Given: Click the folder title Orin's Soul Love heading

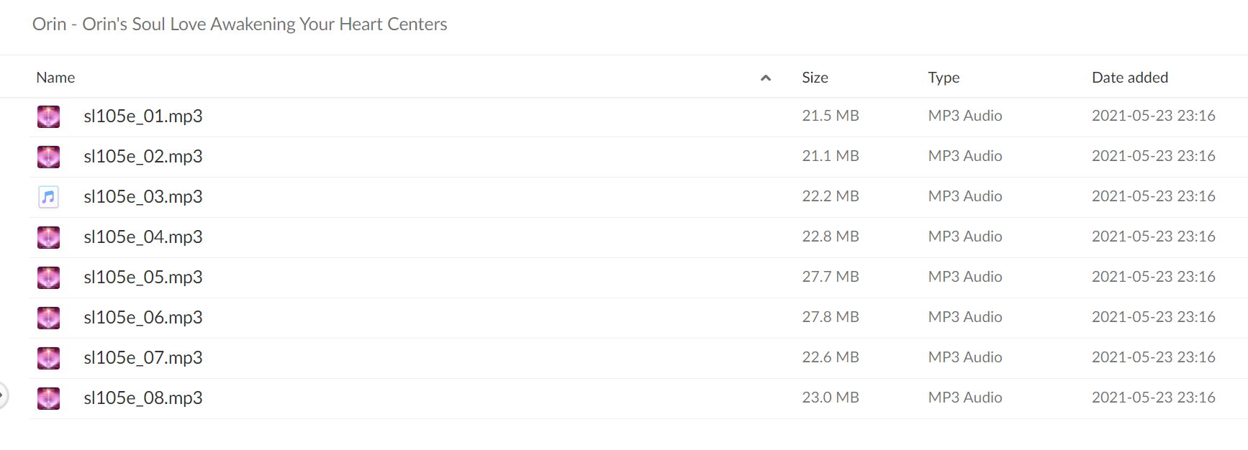Looking at the screenshot, I should pos(240,24).
